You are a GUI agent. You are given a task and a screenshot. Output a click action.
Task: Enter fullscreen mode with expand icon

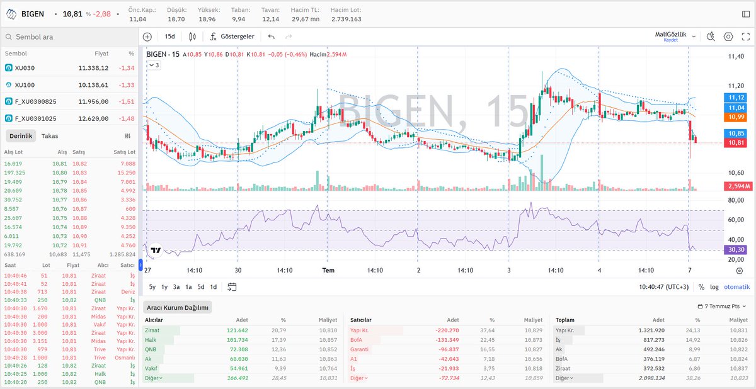pos(746,37)
